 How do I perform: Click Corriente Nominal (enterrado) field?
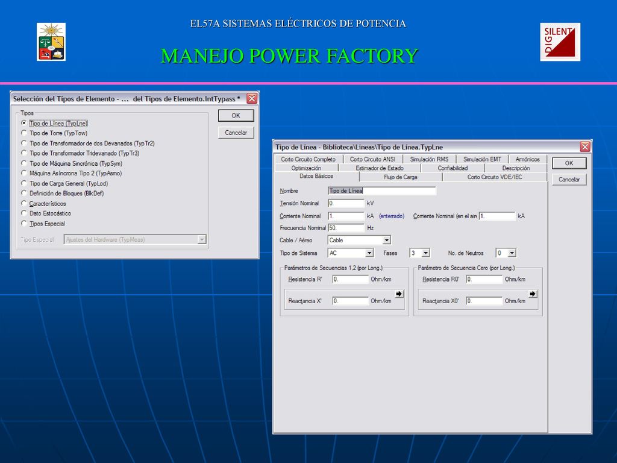pos(346,216)
